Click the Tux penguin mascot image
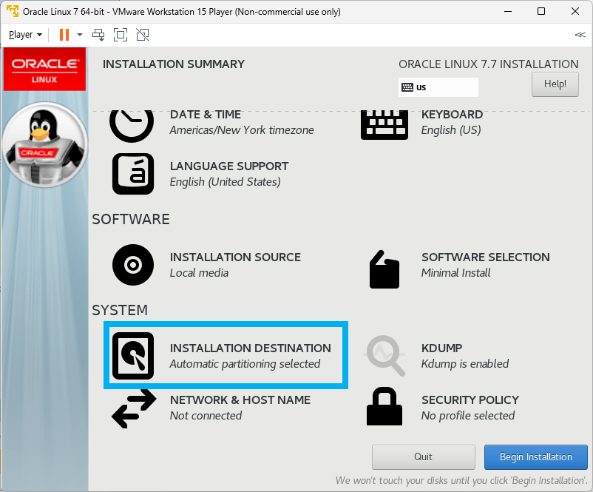 click(x=45, y=144)
